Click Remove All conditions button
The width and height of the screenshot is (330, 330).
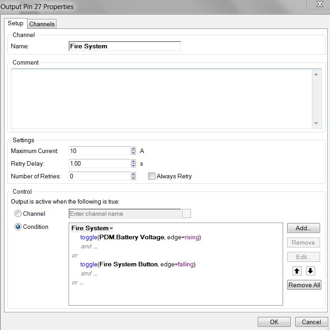(x=304, y=285)
